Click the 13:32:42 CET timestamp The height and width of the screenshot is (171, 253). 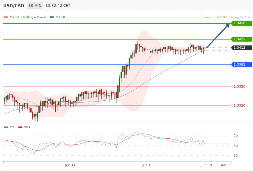58,6
